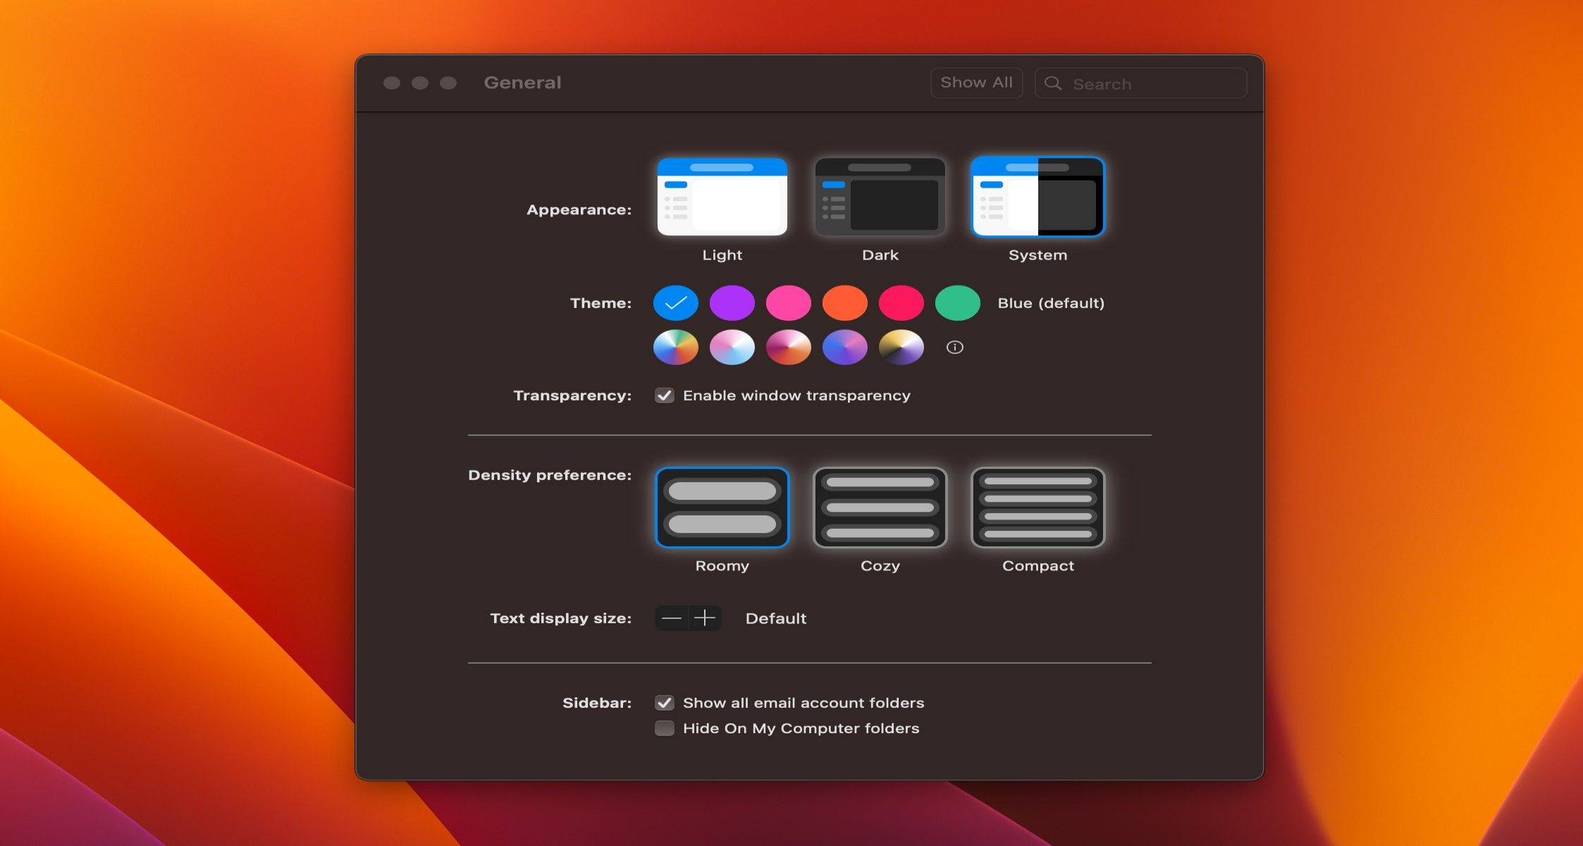Image resolution: width=1583 pixels, height=846 pixels.
Task: Select the orange theme color
Action: point(844,302)
